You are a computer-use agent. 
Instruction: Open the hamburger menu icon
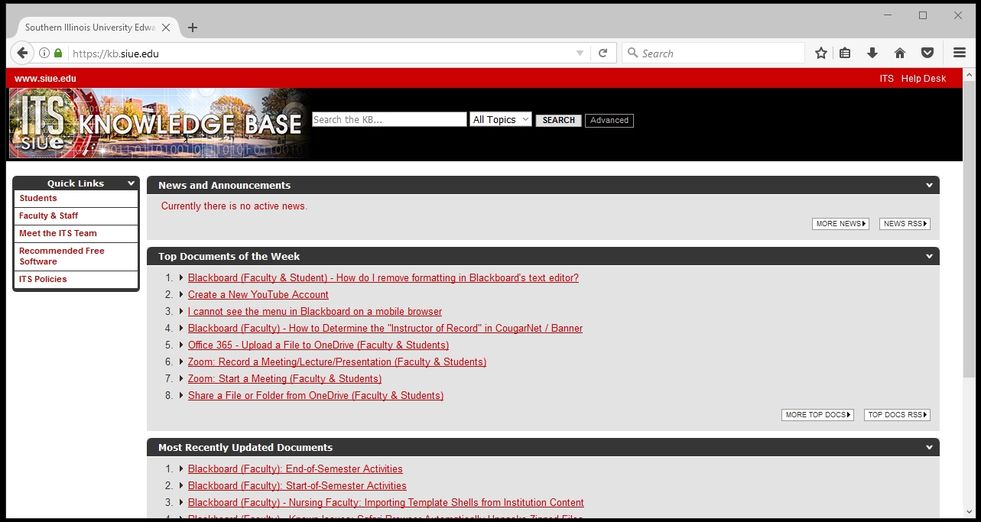click(x=960, y=53)
